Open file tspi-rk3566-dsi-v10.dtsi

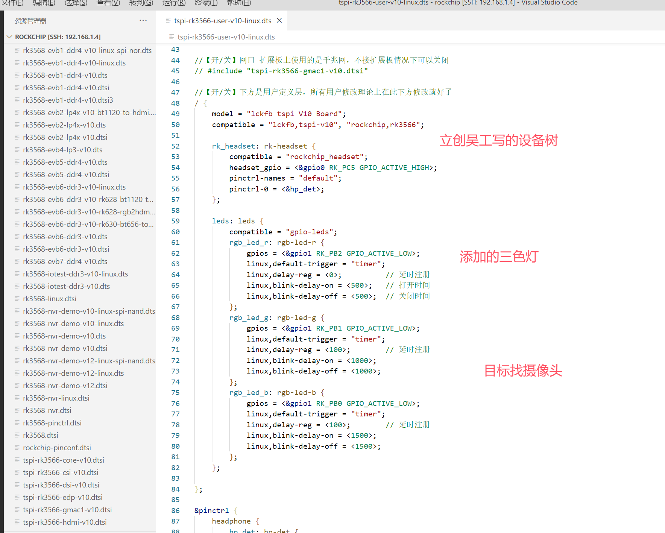point(61,485)
